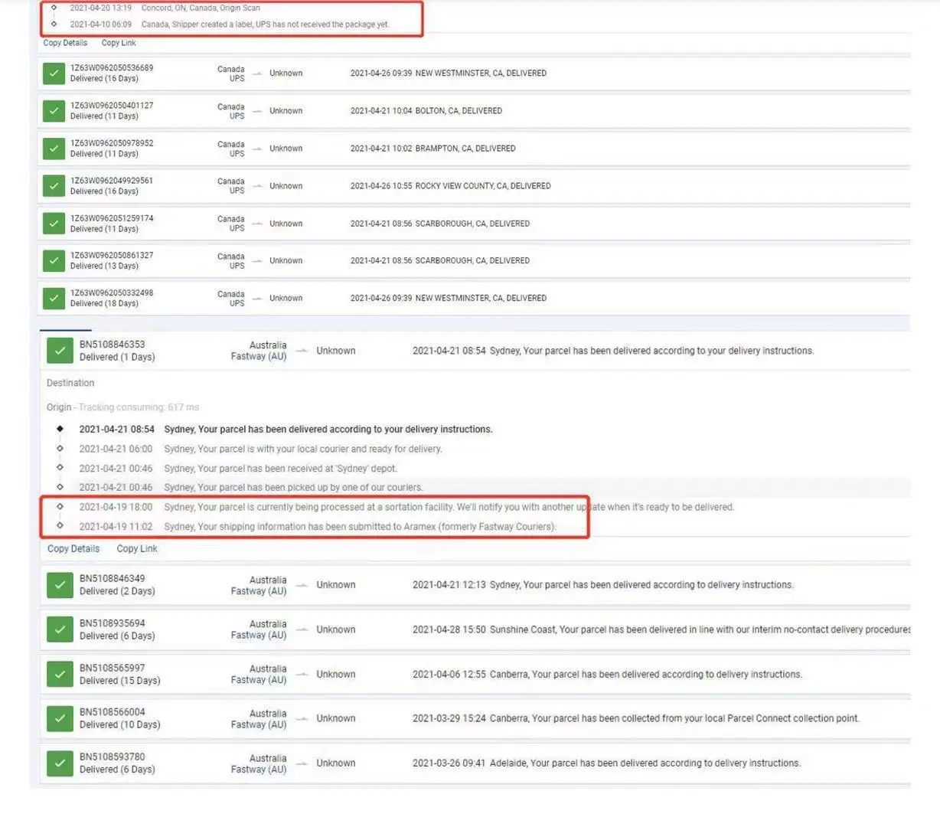Click 'Australia Fastway (AU)' carrier in BN5108565997 row

(259, 674)
